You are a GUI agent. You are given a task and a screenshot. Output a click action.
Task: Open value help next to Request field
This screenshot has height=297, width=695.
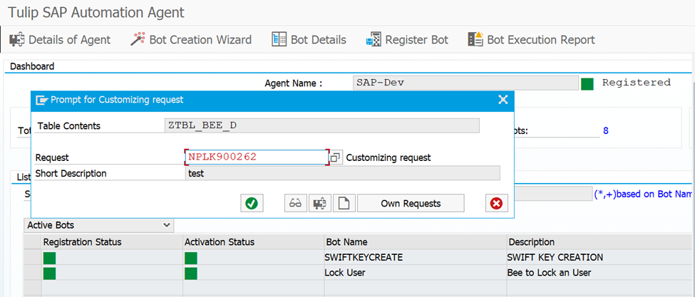click(336, 157)
